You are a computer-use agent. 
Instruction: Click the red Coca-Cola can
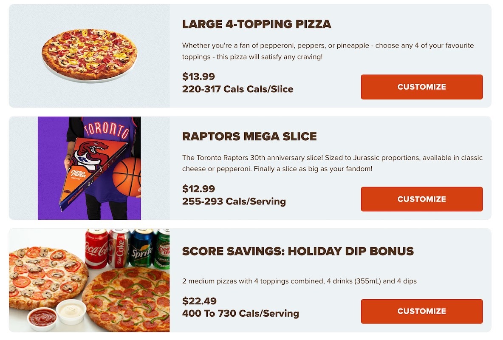coord(96,248)
